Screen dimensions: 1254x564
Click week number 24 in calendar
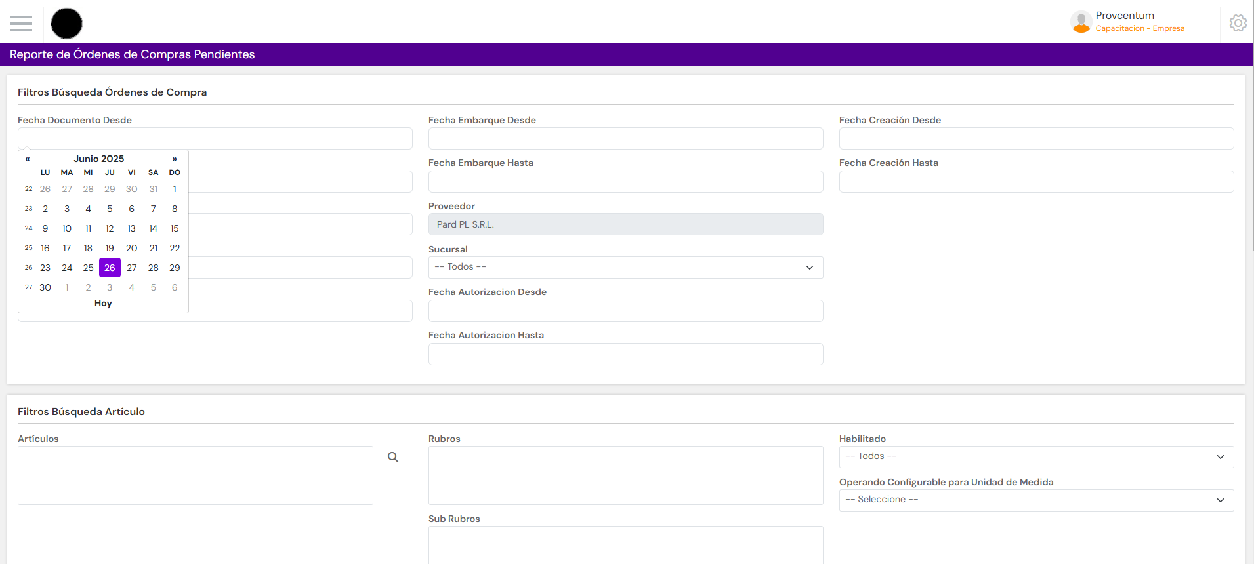[28, 228]
